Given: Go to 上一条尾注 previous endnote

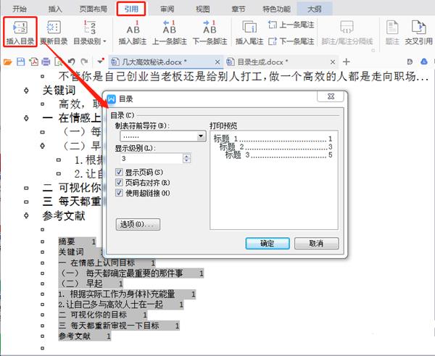Looking at the screenshot, I should point(291,25).
